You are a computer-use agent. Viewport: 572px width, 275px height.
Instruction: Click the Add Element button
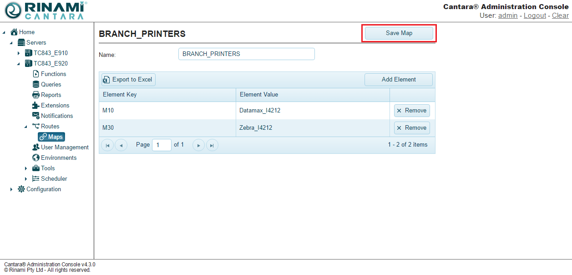(398, 80)
